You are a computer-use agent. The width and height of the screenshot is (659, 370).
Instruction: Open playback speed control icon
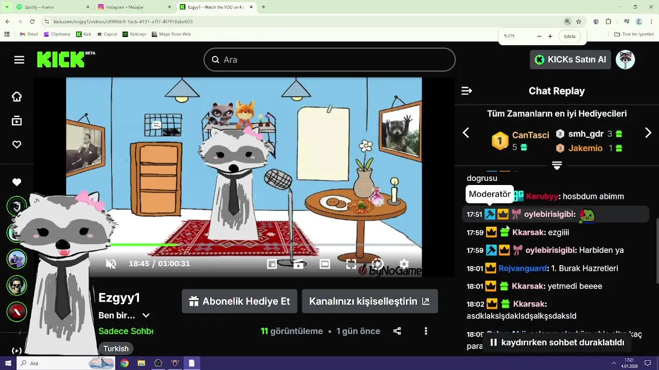377,264
